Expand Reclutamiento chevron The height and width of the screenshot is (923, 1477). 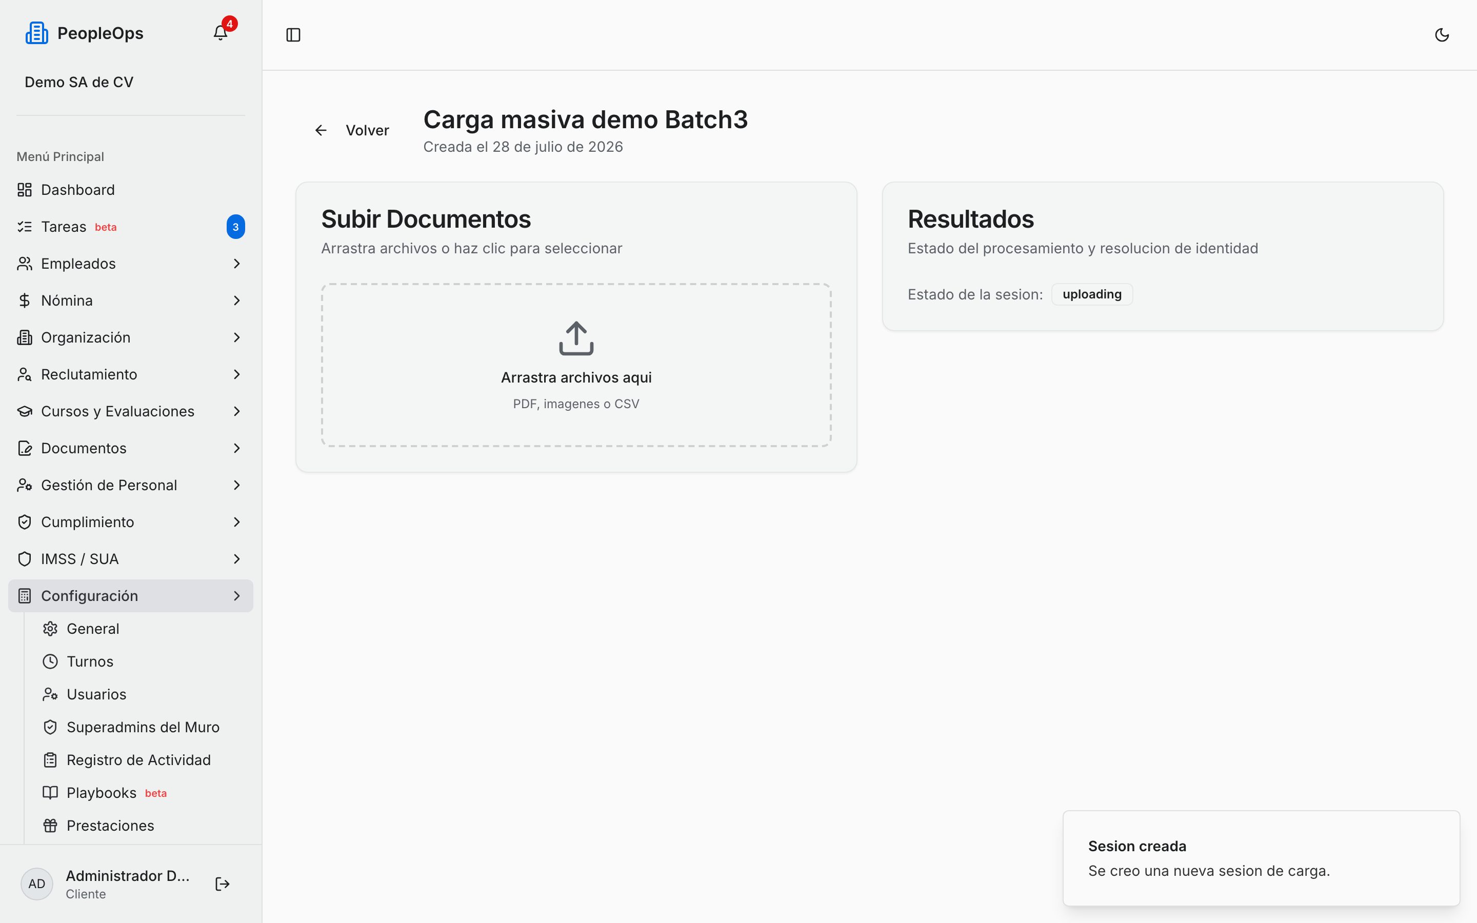237,374
